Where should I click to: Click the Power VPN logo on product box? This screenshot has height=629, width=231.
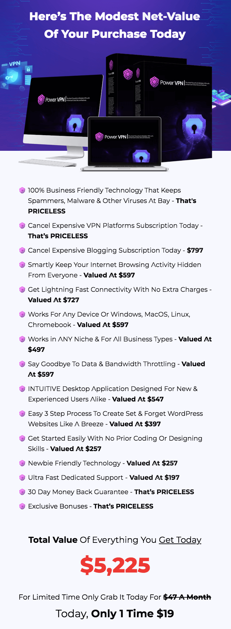167,82
